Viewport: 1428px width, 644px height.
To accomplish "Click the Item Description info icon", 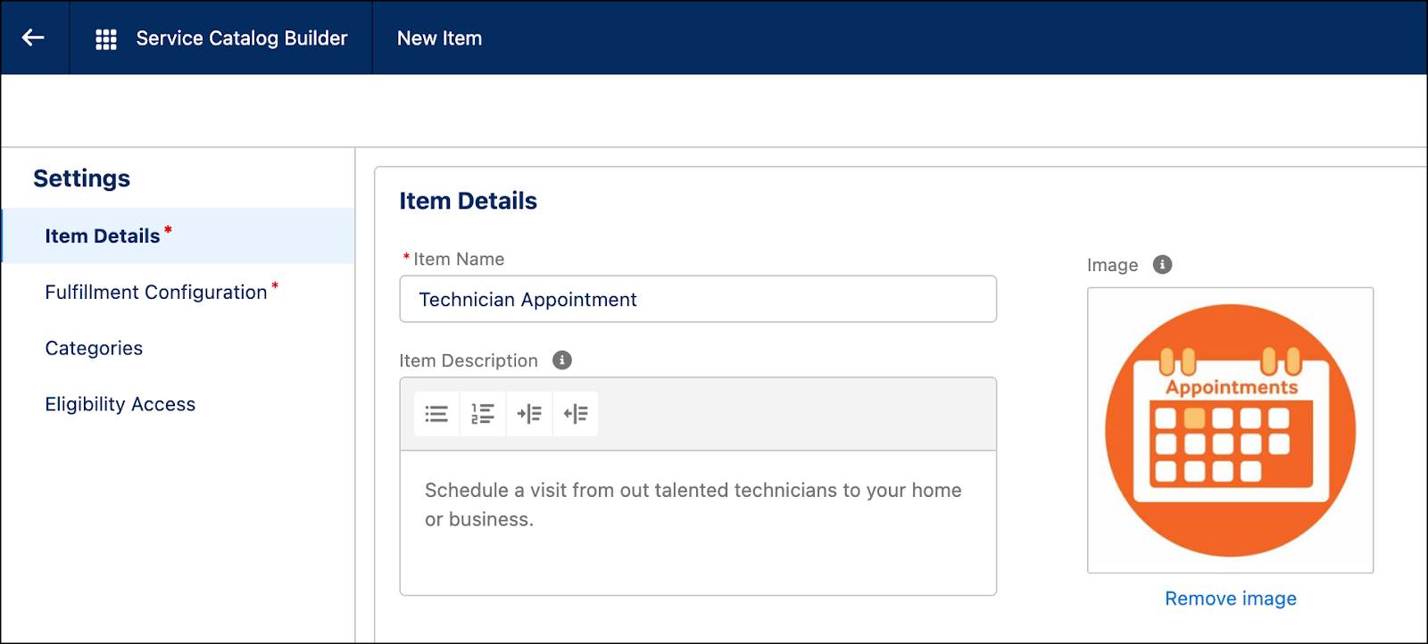I will pos(562,360).
